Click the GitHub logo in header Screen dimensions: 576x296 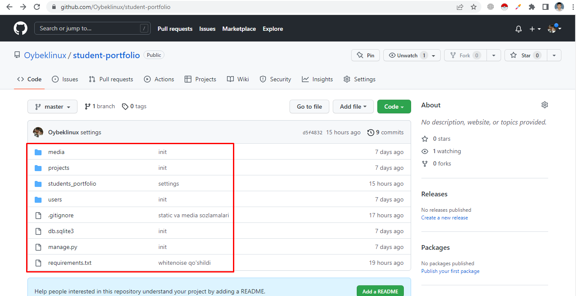pos(21,29)
